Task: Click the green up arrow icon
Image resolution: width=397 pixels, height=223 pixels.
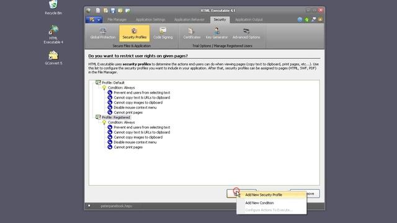Action: [x=306, y=19]
